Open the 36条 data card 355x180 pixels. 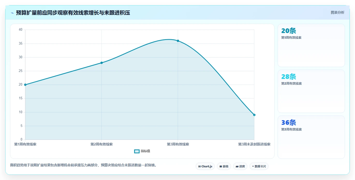311,137
